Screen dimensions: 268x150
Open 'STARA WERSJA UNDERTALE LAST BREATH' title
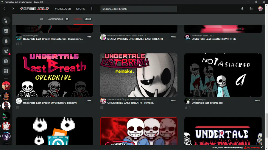pos(135,39)
